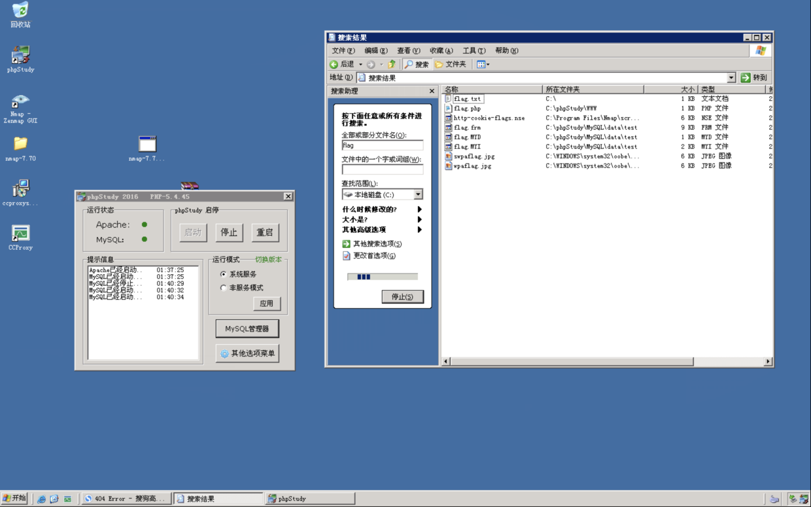The image size is (811, 507).
Task: Open the phpStudy desktop icon
Action: (x=20, y=56)
